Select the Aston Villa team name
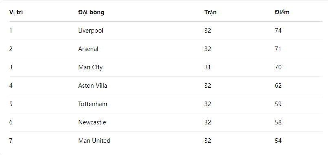This screenshot has width=328, height=155. click(92, 86)
